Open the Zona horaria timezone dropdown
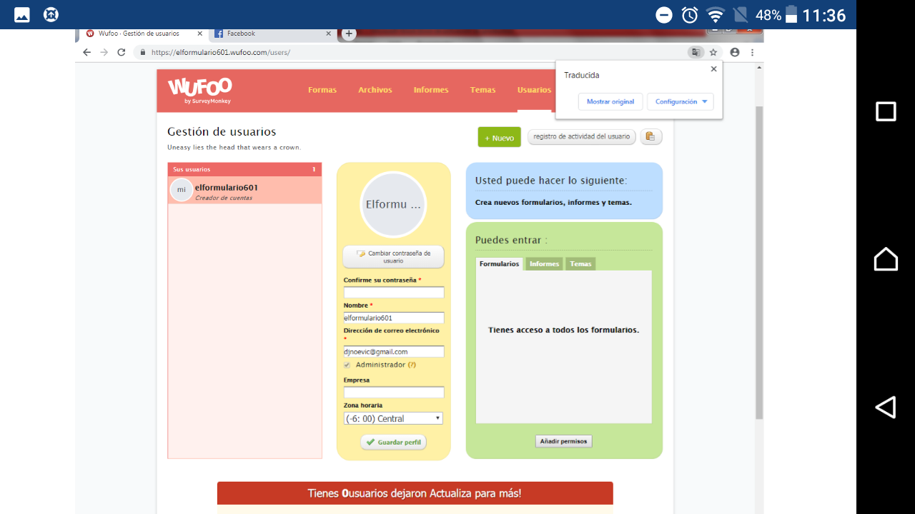The image size is (915, 514). tap(393, 418)
